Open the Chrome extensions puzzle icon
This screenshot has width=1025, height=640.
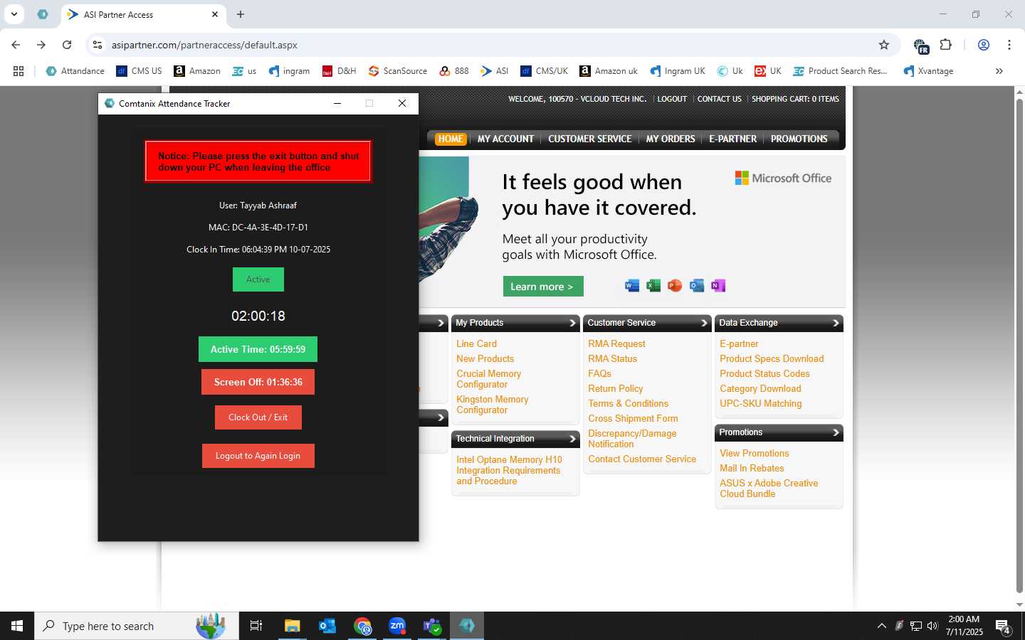point(946,45)
